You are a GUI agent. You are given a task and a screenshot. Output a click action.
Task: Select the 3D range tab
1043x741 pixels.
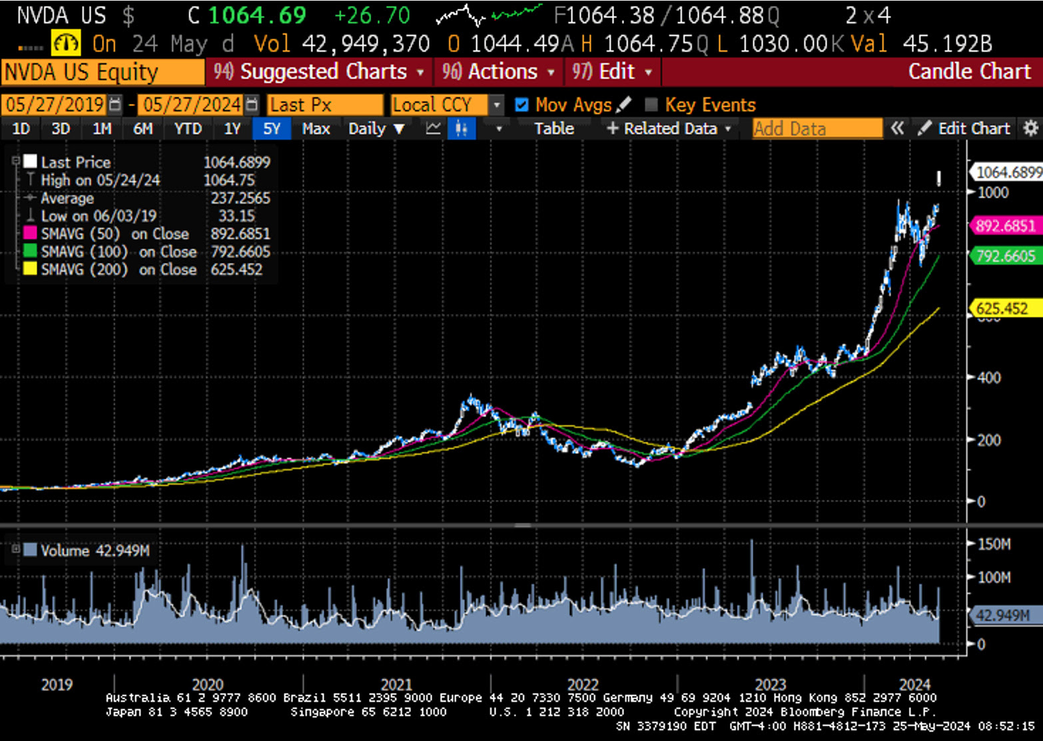(61, 128)
